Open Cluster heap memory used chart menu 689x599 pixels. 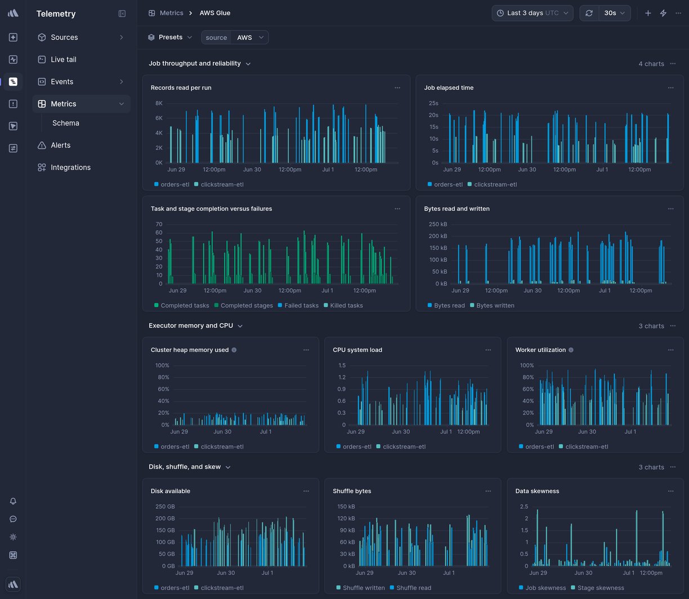(306, 350)
